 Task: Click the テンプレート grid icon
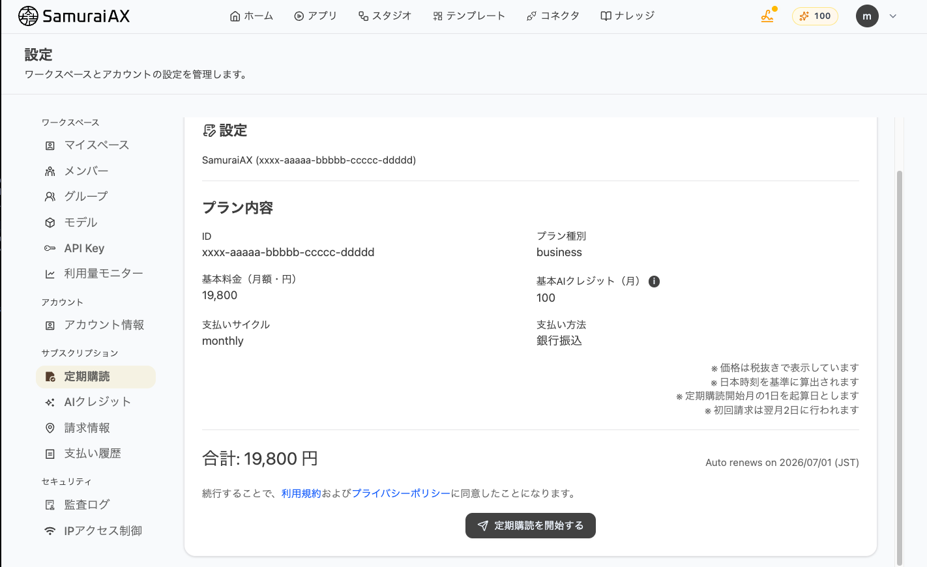tap(438, 16)
